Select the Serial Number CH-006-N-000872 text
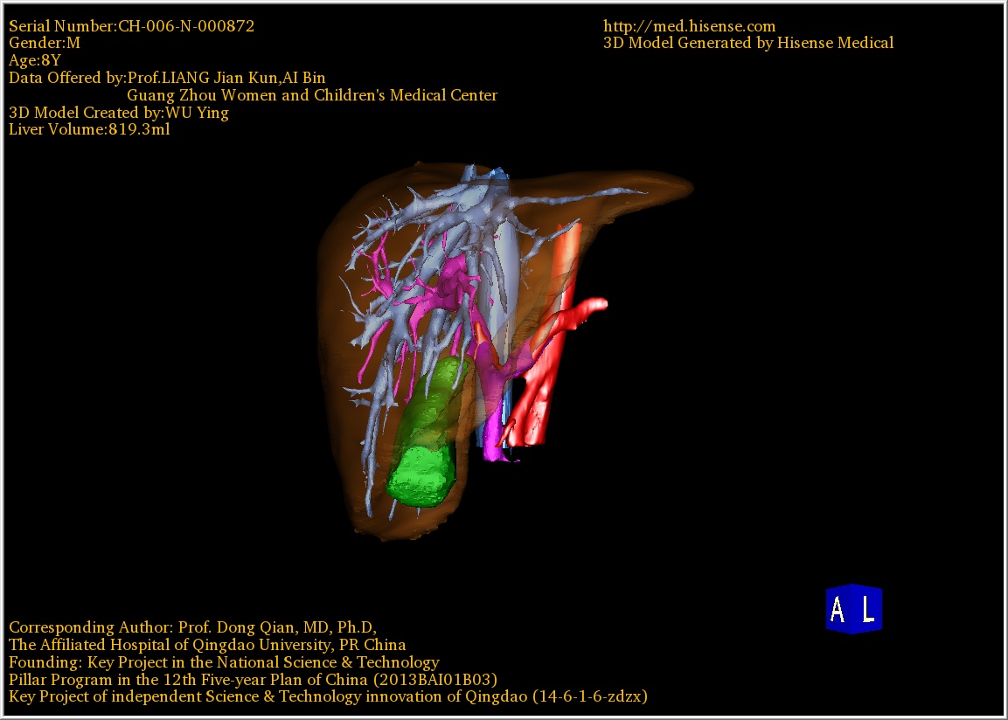The image size is (1008, 720). pos(132,25)
